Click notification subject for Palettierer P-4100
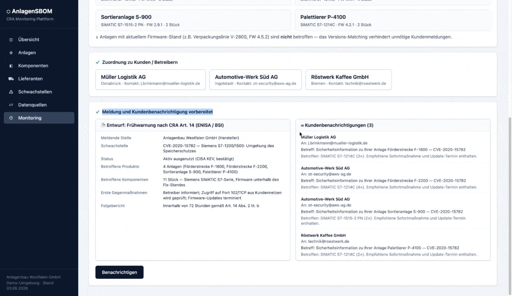This screenshot has height=296, width=512. 380,248
